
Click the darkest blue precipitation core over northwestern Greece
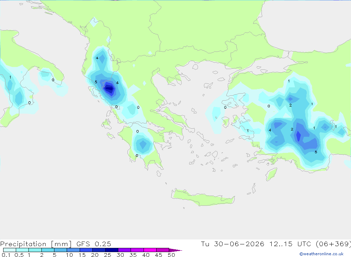[x=110, y=89]
